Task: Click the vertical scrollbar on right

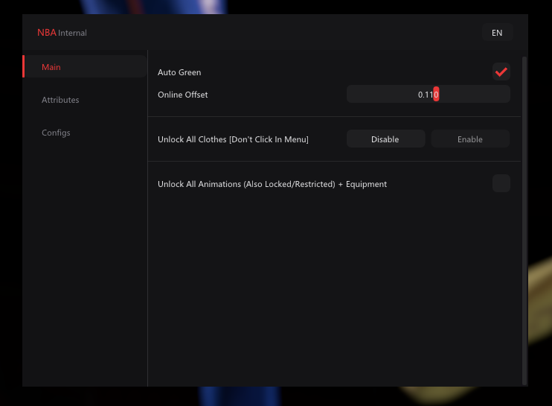Action: pyautogui.click(x=524, y=221)
